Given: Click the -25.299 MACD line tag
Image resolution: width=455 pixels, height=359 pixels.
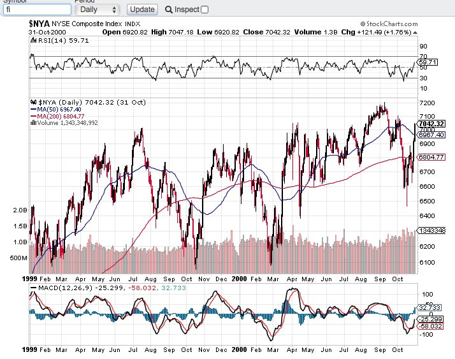Looking at the screenshot, I should (430, 319).
